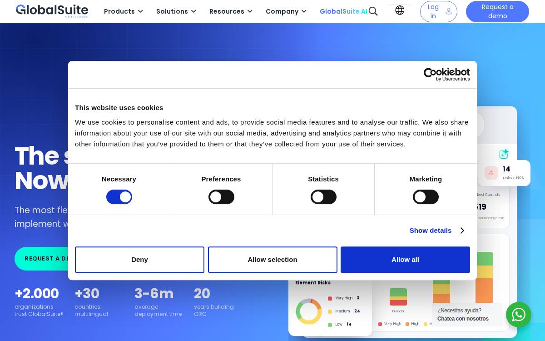Click the Allow all button
The width and height of the screenshot is (545, 341).
405,260
